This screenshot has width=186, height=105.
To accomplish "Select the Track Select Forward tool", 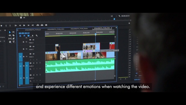I will click(x=13, y=32).
